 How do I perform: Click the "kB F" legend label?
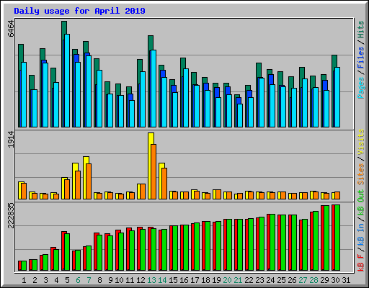click(x=361, y=263)
